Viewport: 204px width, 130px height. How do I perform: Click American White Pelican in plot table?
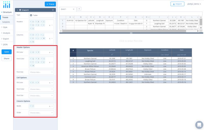coord(90,66)
